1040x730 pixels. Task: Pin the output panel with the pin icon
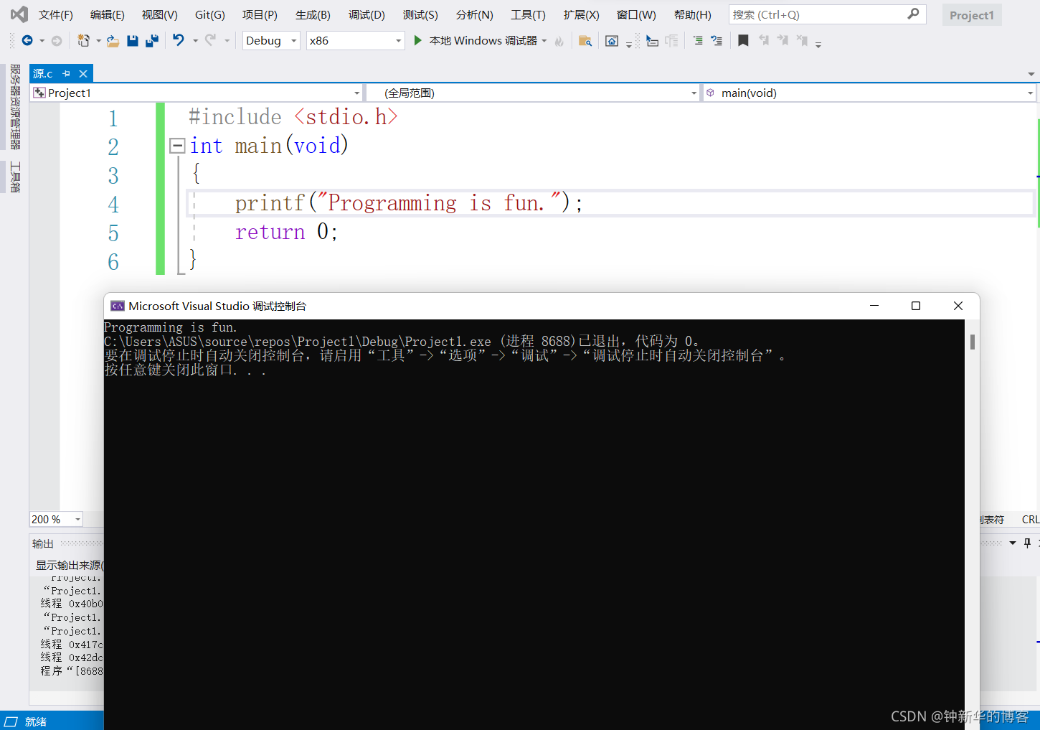[1027, 543]
